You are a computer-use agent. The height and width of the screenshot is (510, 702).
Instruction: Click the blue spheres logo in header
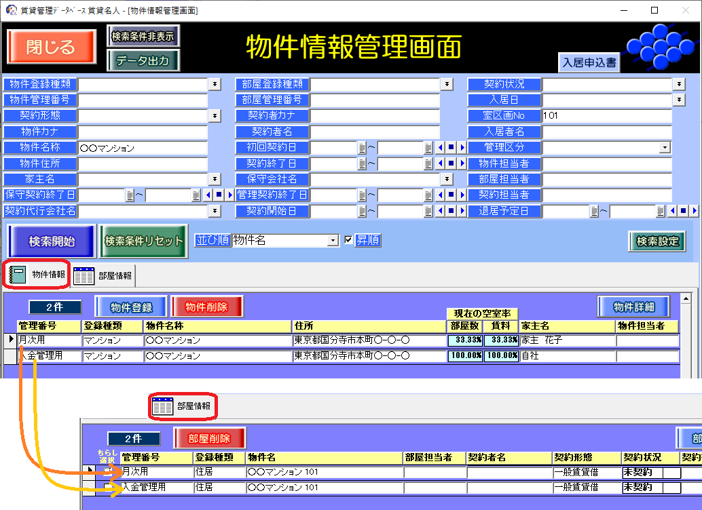click(x=658, y=47)
